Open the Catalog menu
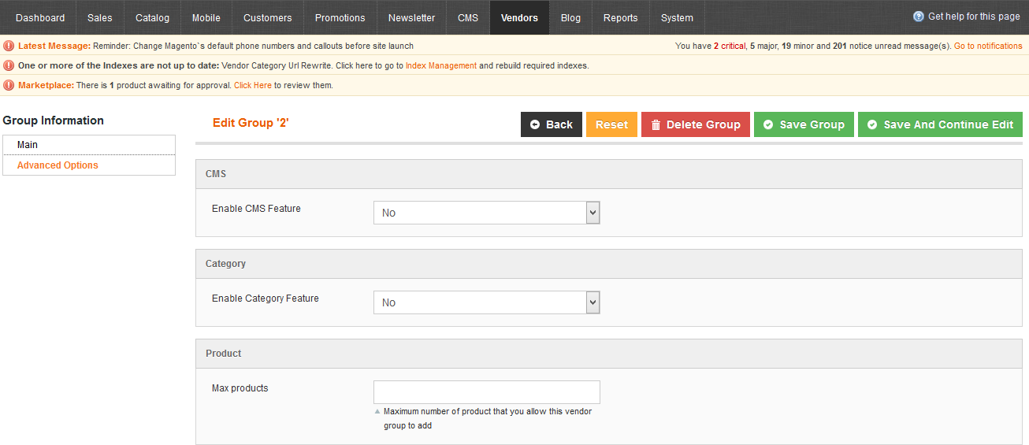1029x445 pixels. tap(152, 17)
